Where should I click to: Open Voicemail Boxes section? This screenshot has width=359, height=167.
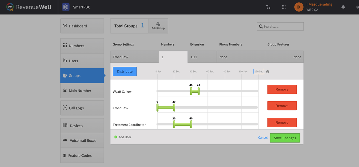82,140
